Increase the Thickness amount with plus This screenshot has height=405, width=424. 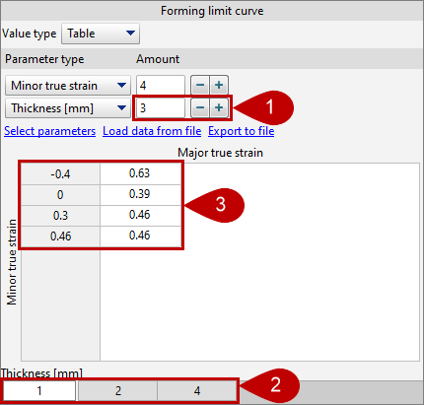(219, 107)
